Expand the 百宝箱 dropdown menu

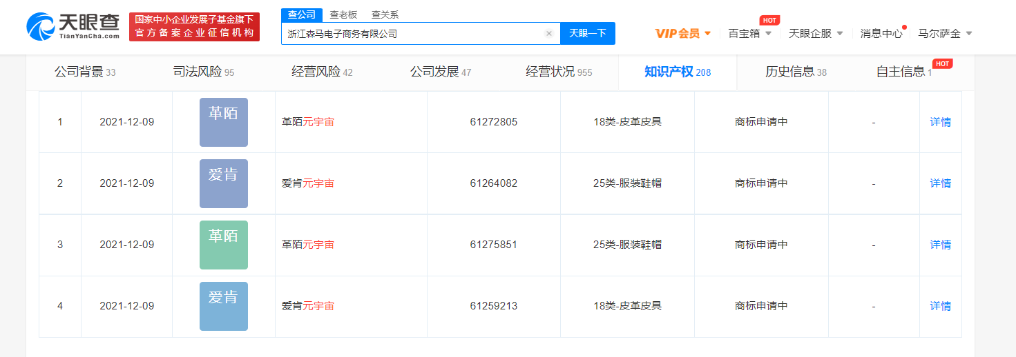click(x=750, y=33)
